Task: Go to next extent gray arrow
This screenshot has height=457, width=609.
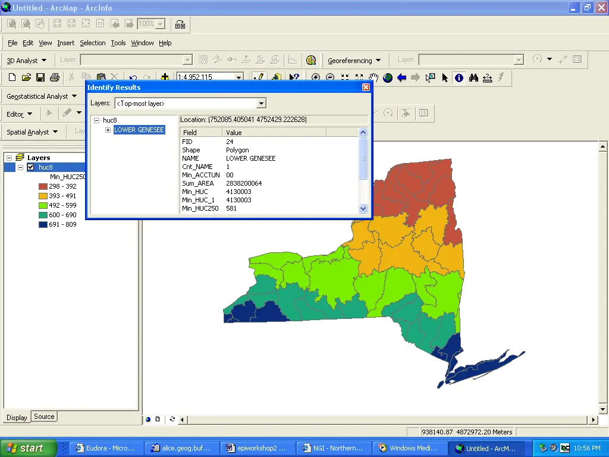Action: (x=416, y=78)
